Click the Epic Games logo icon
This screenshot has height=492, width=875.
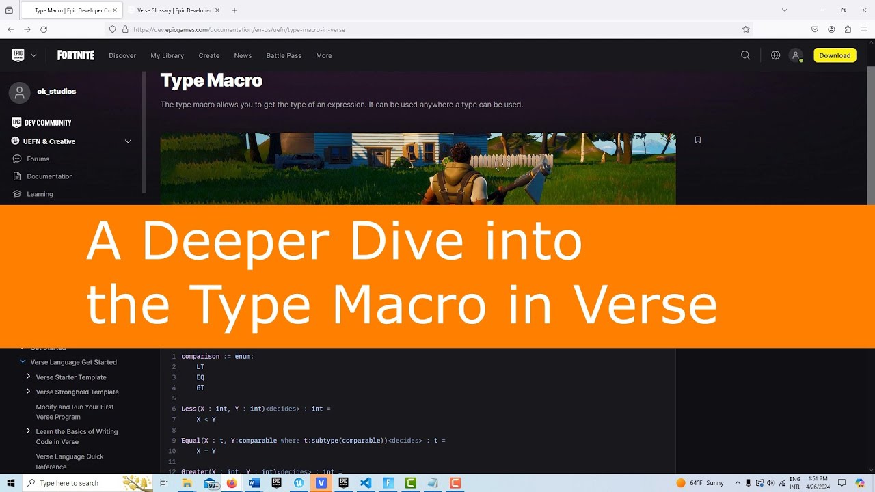[18, 55]
